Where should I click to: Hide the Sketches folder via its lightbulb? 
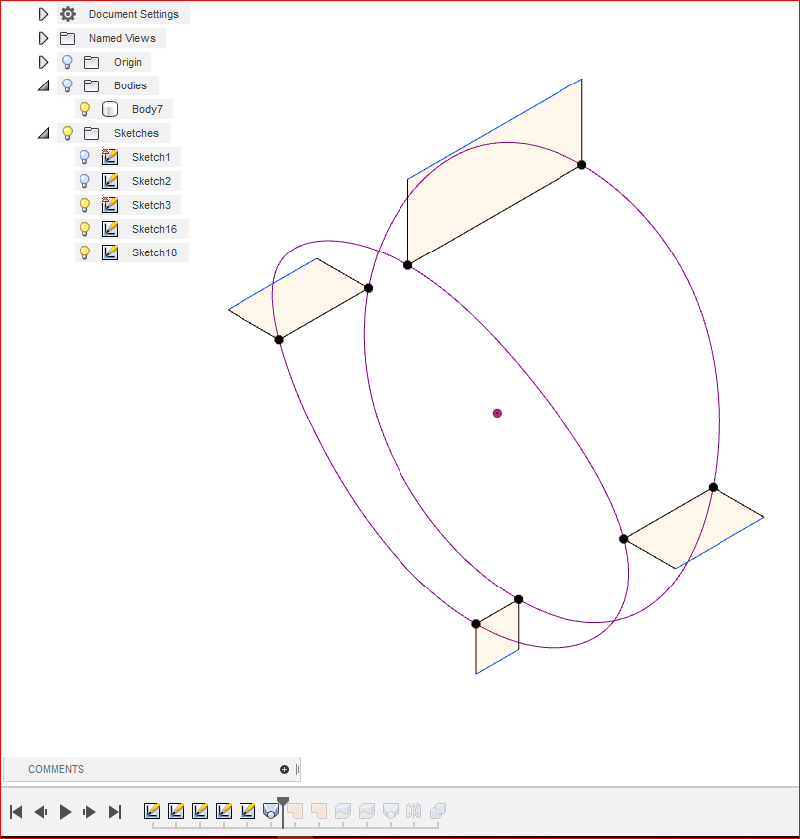[x=67, y=133]
